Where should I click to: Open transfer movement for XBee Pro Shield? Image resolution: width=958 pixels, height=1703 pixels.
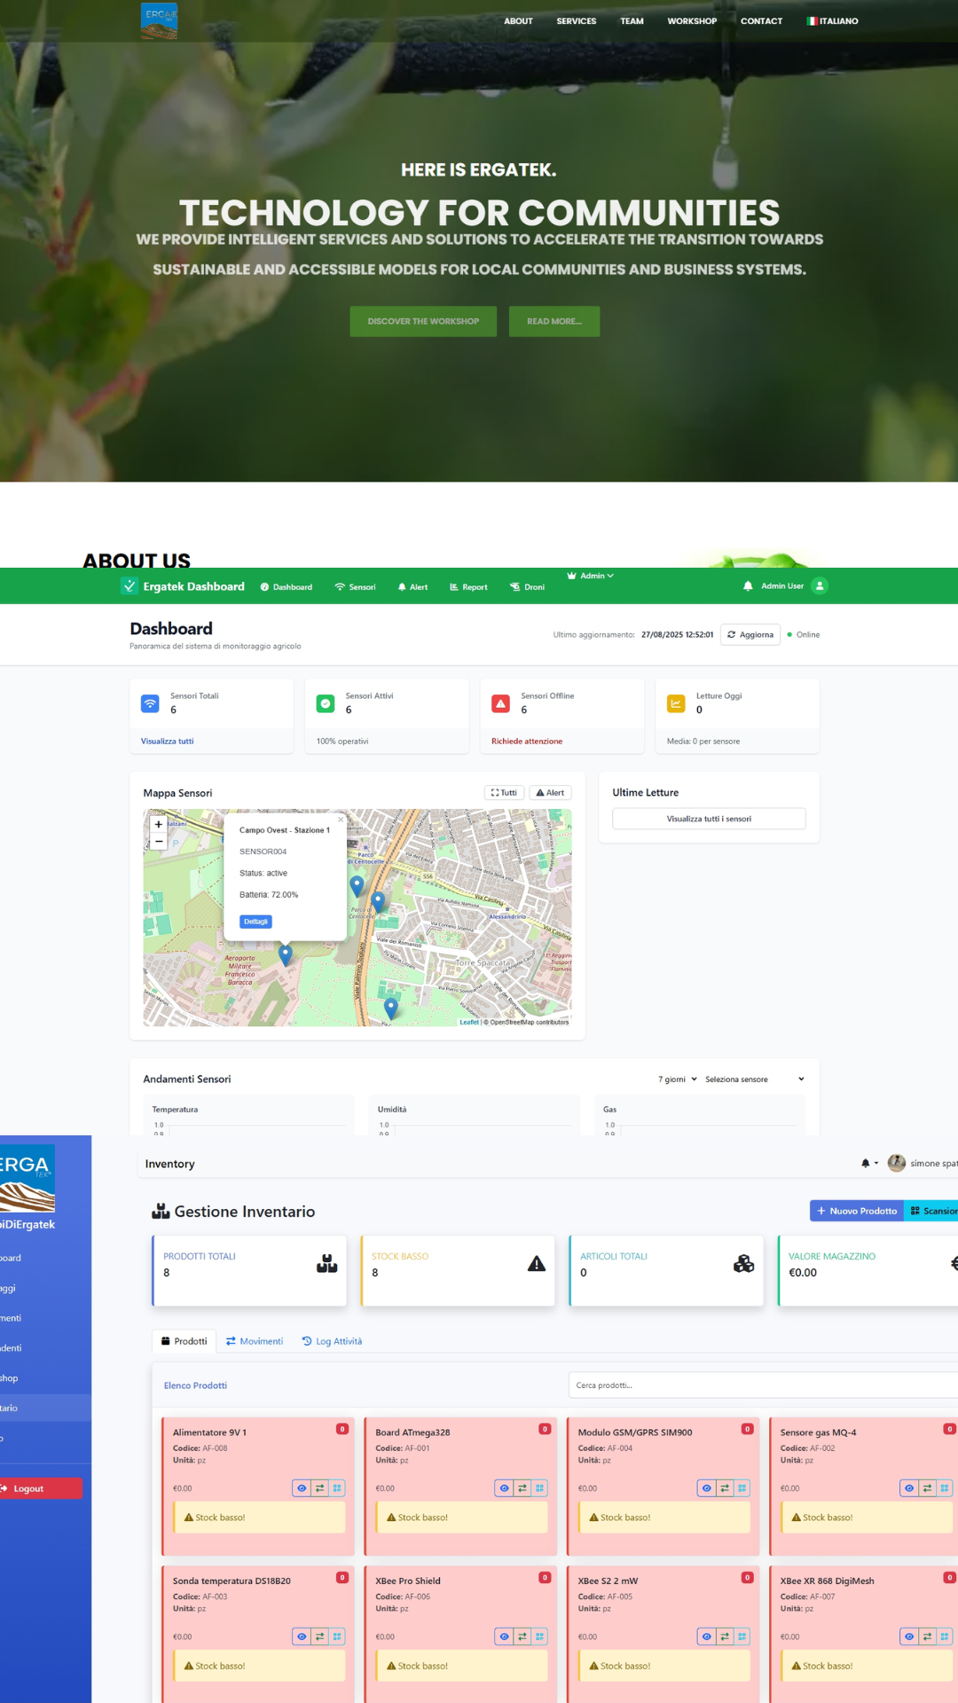[x=522, y=1636]
